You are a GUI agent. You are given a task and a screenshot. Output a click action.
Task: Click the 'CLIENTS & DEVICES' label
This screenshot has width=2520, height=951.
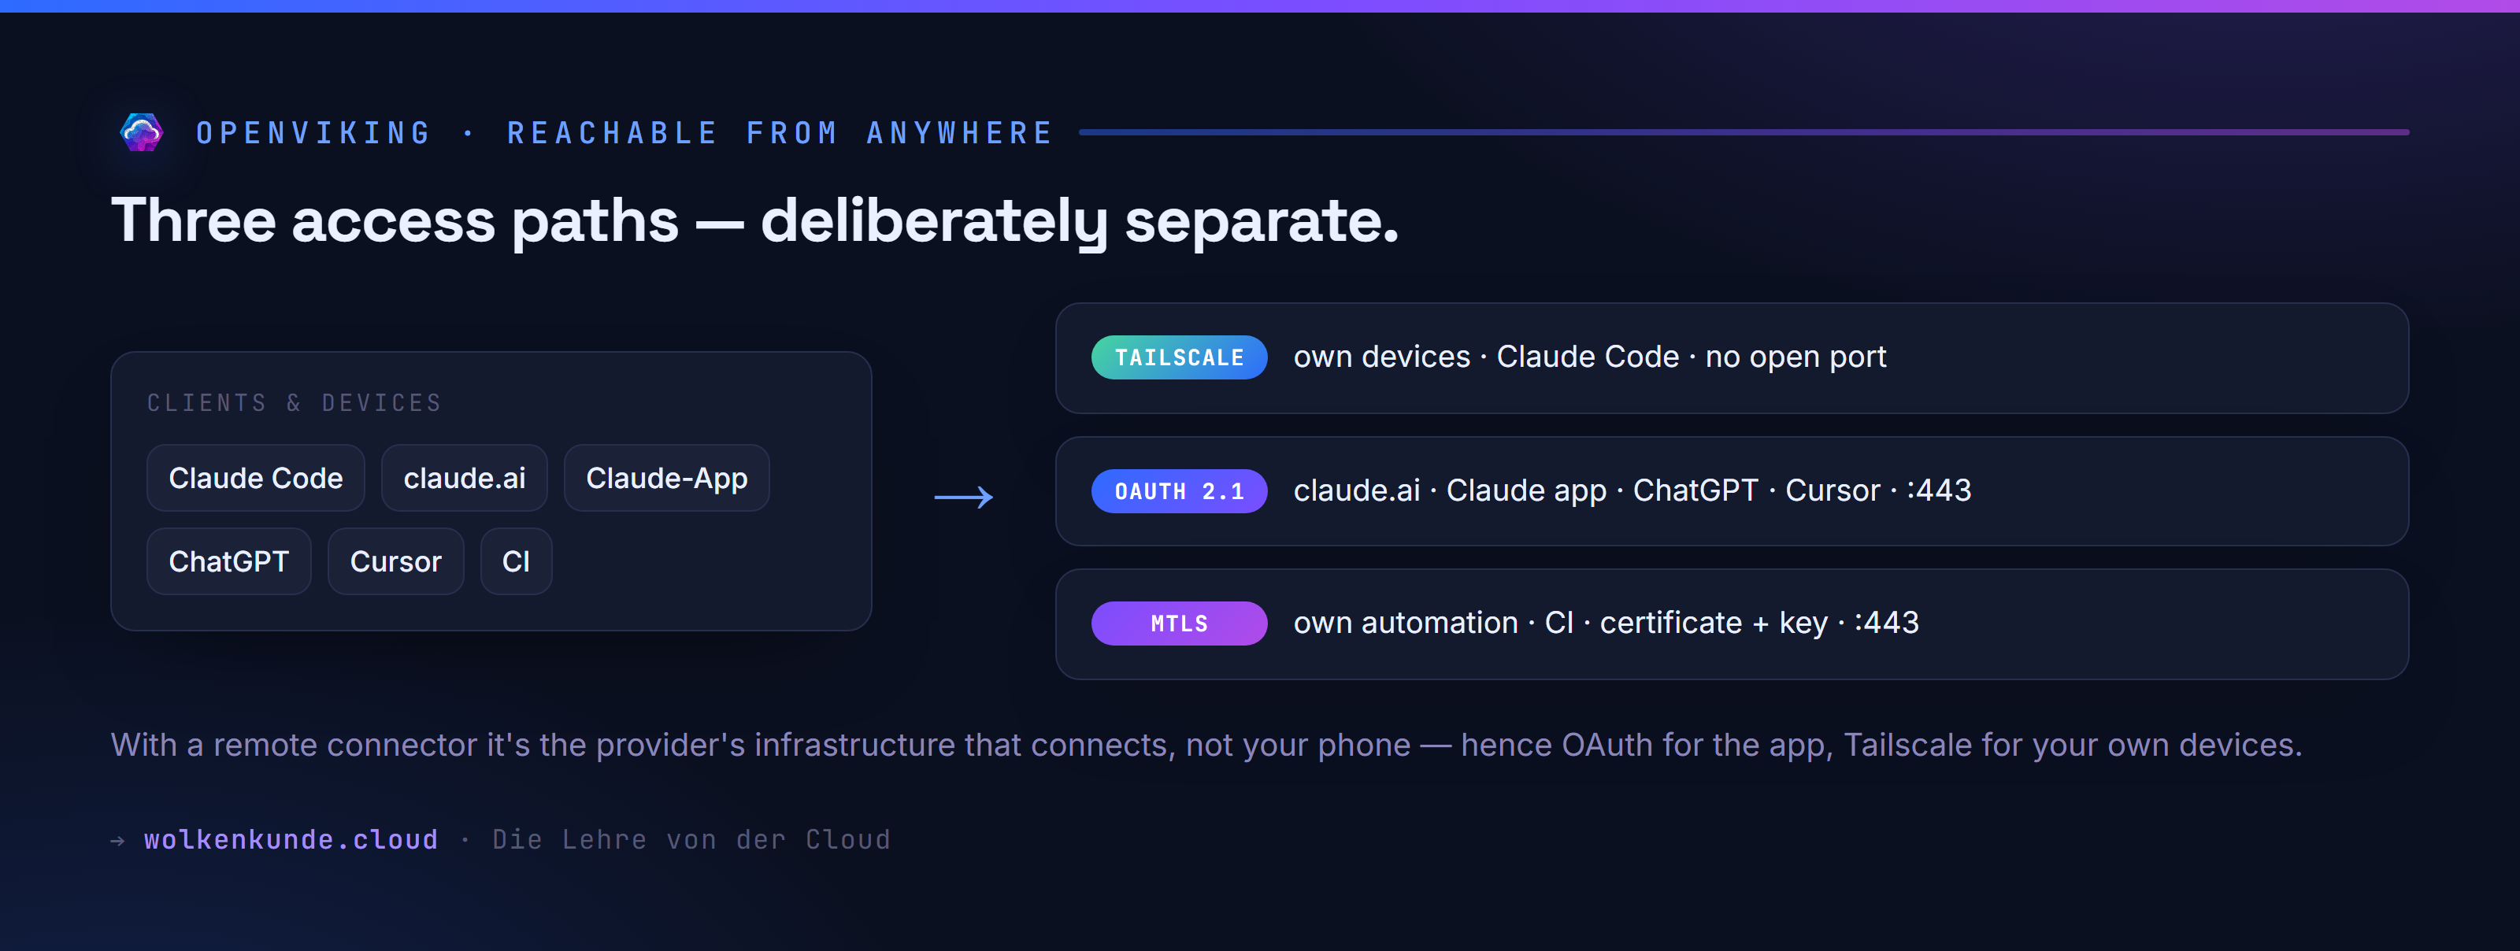[295, 403]
